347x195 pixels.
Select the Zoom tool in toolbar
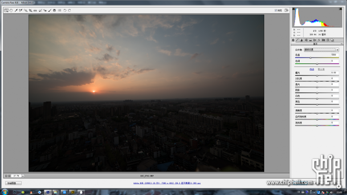tap(6, 10)
